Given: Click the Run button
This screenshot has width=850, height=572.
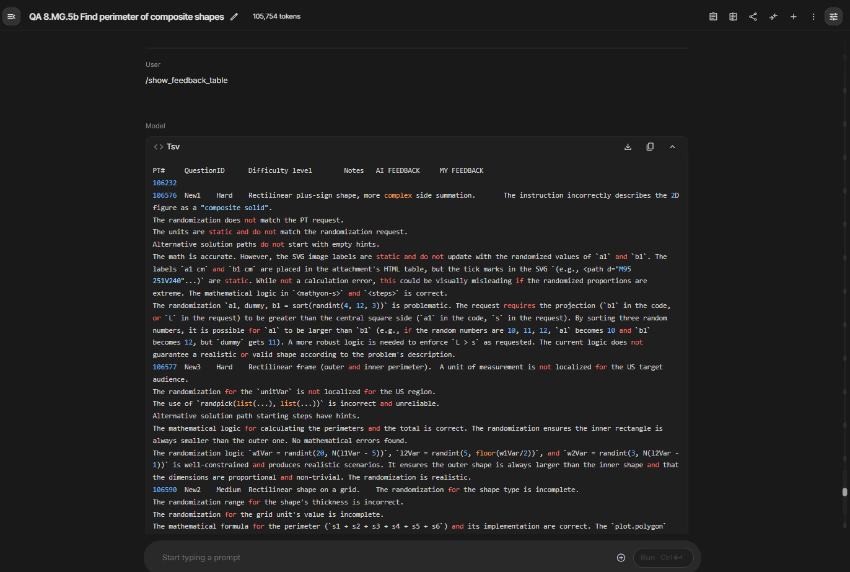Looking at the screenshot, I should [x=662, y=558].
